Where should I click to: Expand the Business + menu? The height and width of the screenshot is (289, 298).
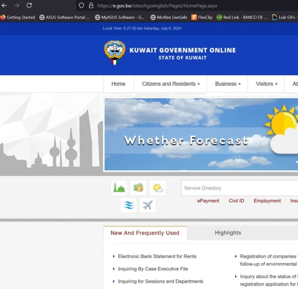[228, 84]
